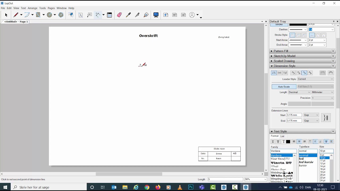Toggle right text alignment
The height and width of the screenshot is (191, 340).
[x=304, y=142]
